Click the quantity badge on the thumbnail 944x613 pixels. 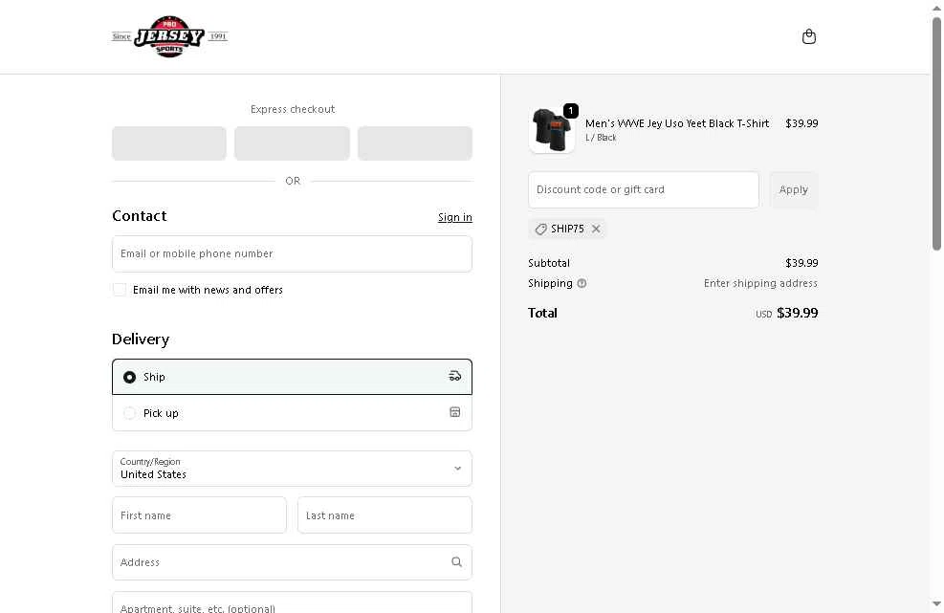coord(570,111)
